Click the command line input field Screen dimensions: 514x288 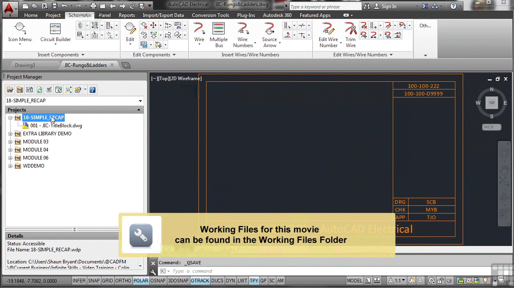[x=242, y=271]
